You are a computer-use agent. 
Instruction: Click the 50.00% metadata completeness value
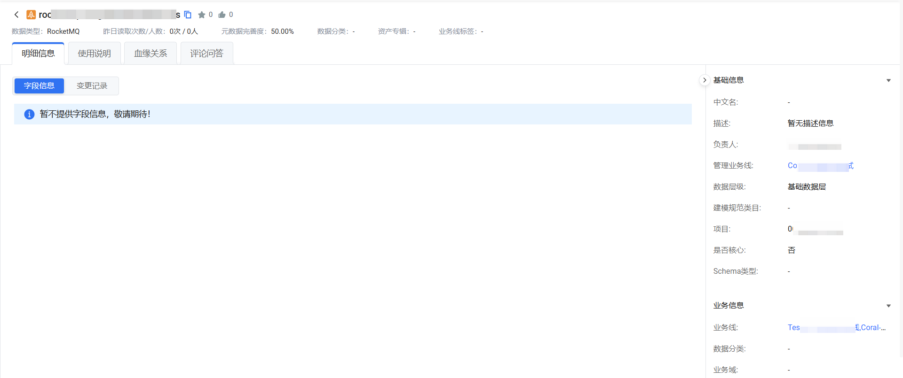282,31
